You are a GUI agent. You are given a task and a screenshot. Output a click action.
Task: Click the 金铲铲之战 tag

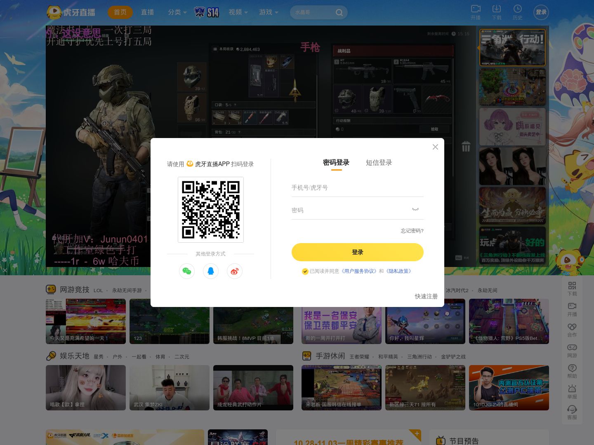pyautogui.click(x=453, y=357)
